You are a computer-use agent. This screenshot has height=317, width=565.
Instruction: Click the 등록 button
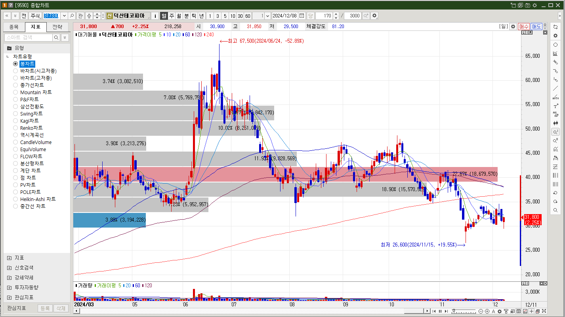pyautogui.click(x=45, y=308)
